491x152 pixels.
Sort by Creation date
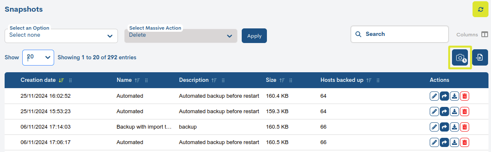click(61, 80)
